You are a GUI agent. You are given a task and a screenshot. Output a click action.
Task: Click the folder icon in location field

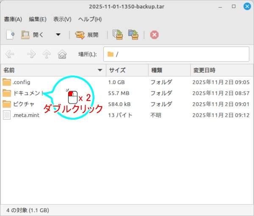click(x=110, y=54)
